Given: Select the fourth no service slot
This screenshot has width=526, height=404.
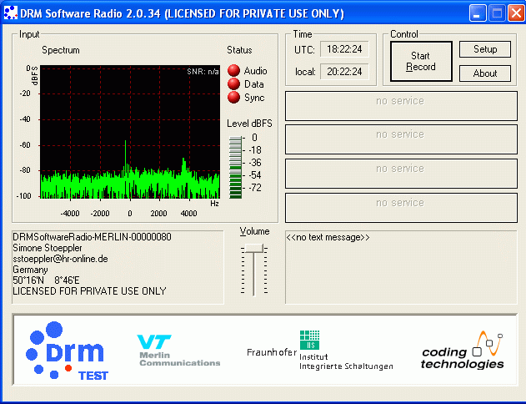Looking at the screenshot, I should click(401, 208).
